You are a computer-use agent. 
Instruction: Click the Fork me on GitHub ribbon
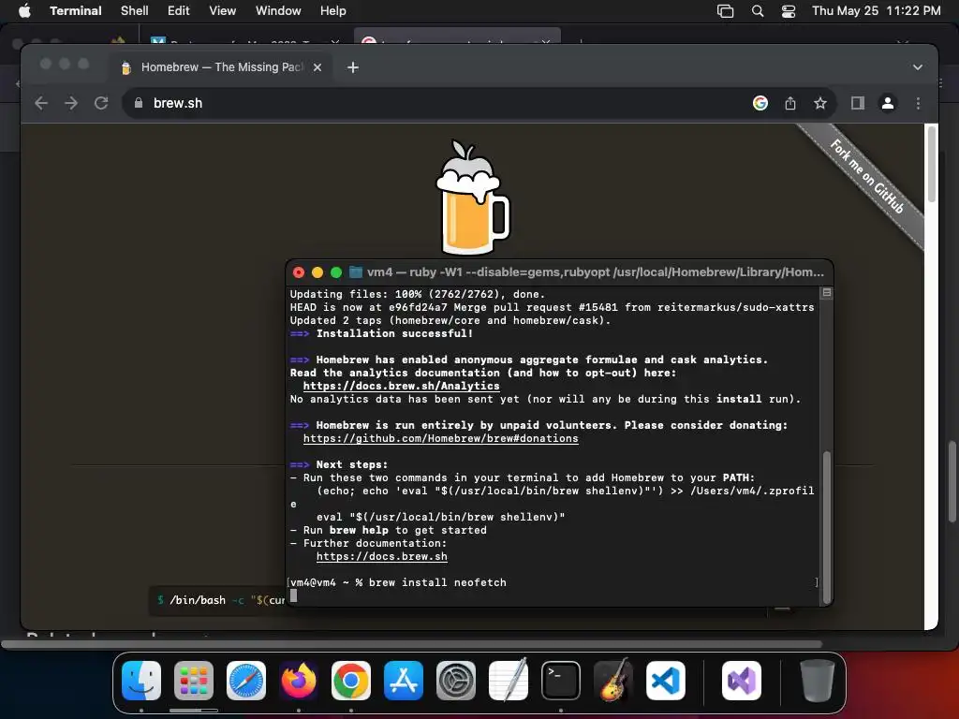pyautogui.click(x=867, y=177)
